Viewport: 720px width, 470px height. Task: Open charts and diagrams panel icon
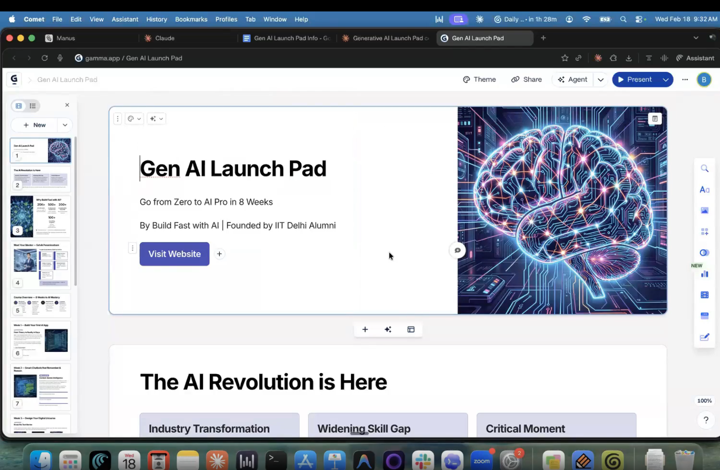coord(704,274)
